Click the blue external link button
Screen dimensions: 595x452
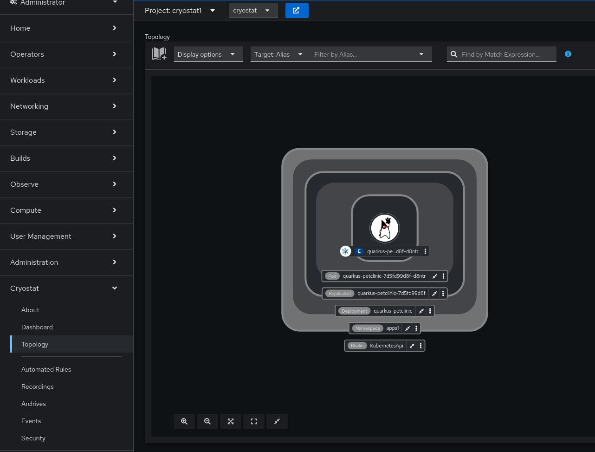(x=297, y=10)
